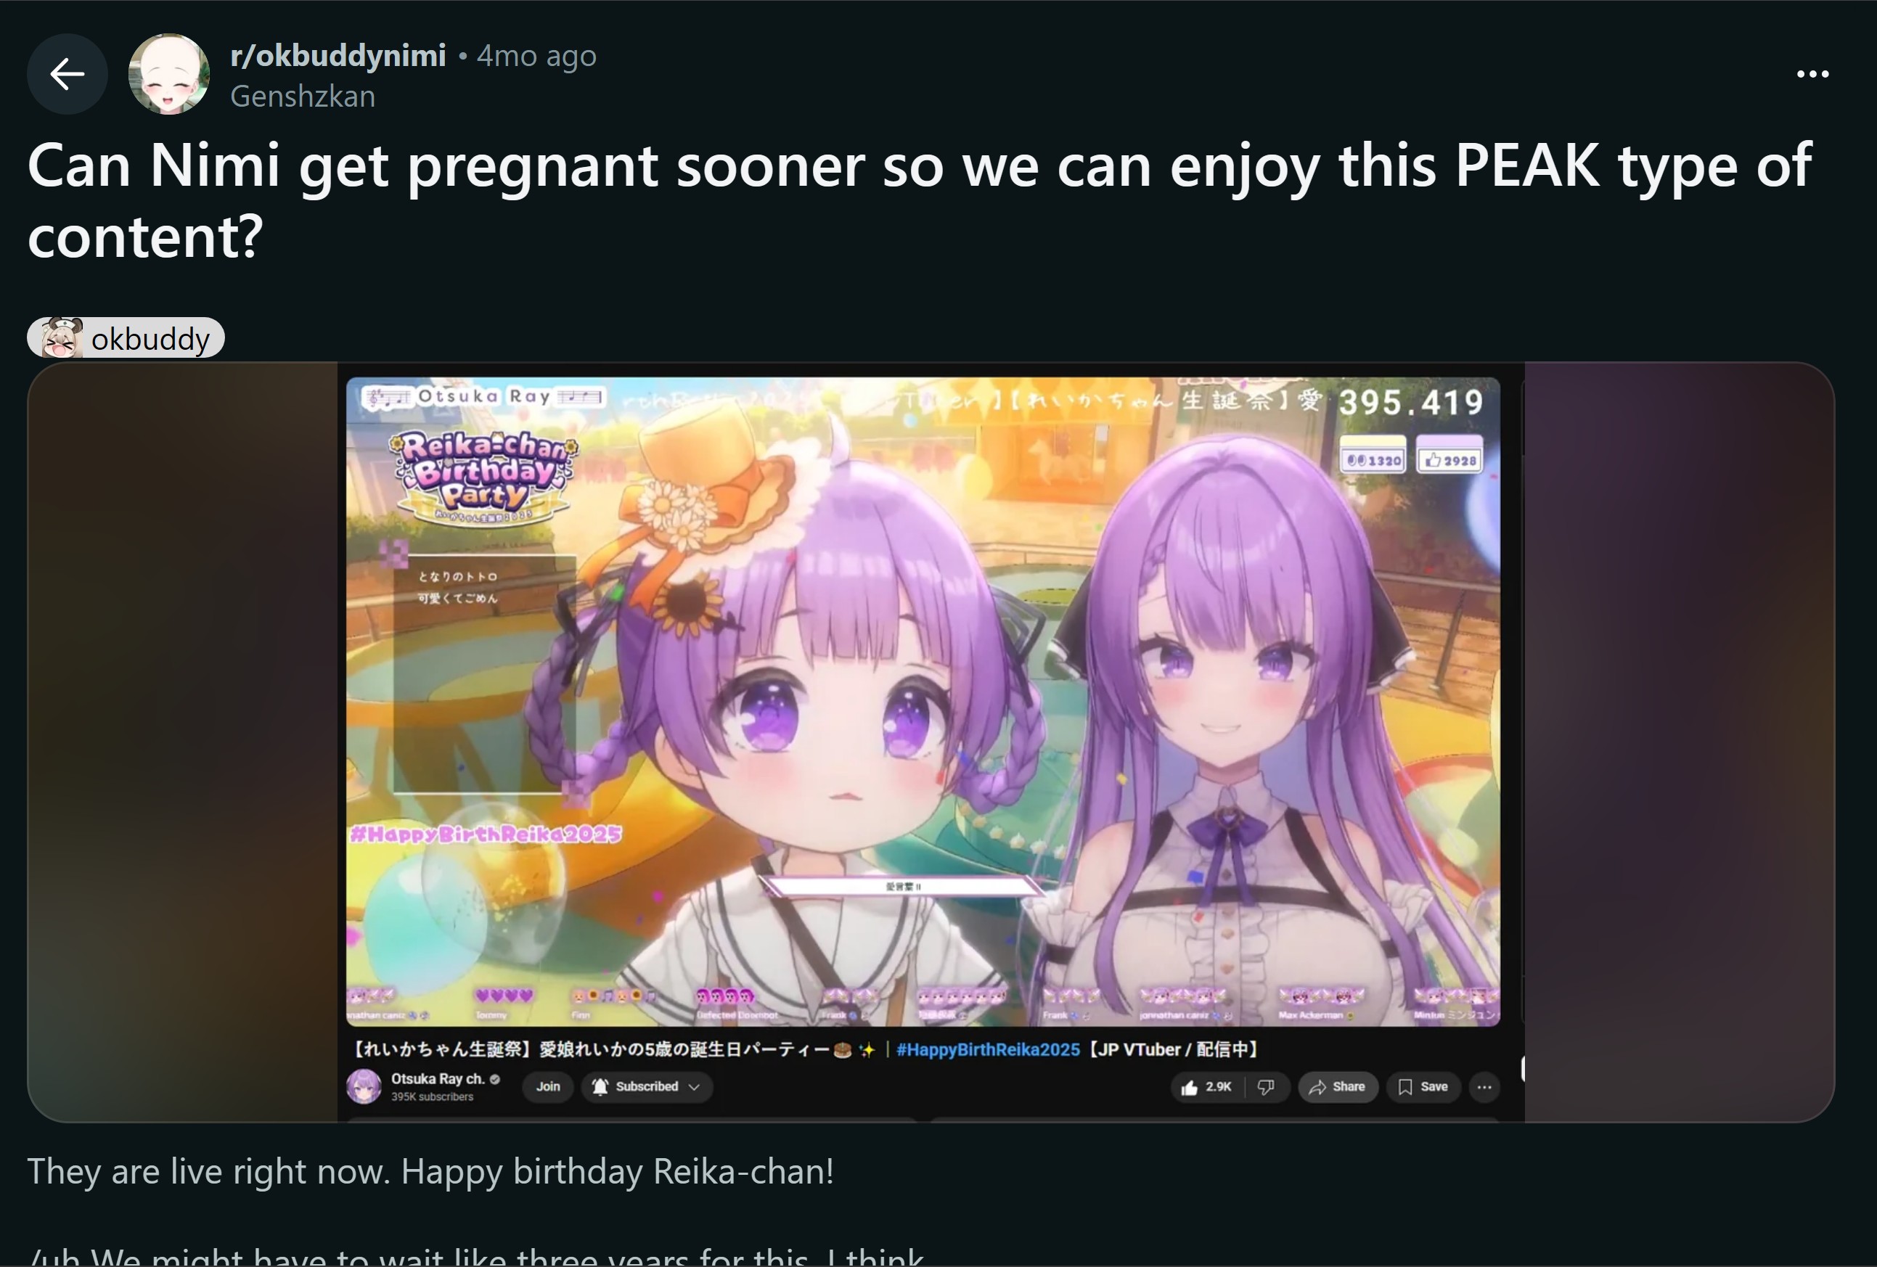Viewport: 1877px width, 1267px height.
Task: Open the post options three-dot menu
Action: [x=1812, y=74]
